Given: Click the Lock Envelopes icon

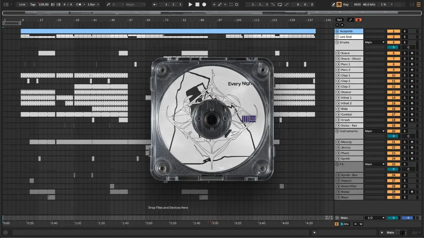Looking at the screenshot, I should click(x=358, y=20).
